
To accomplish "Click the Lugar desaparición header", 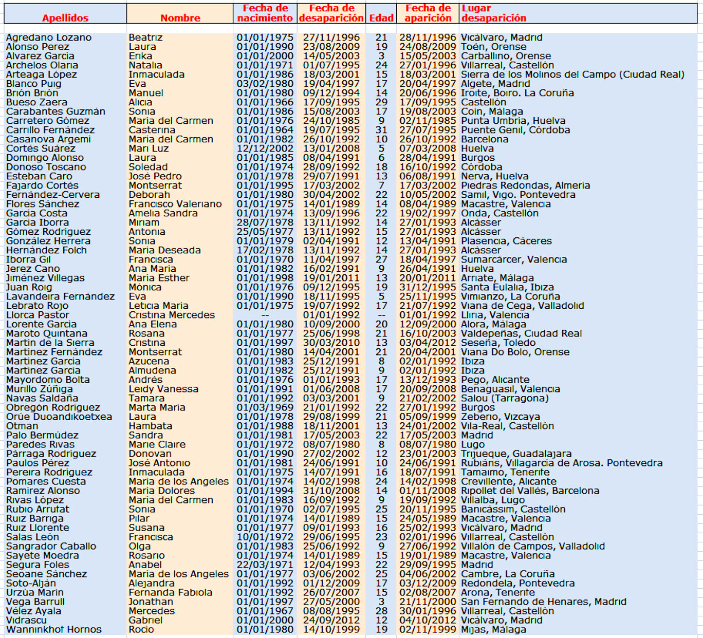I will click(x=493, y=13).
